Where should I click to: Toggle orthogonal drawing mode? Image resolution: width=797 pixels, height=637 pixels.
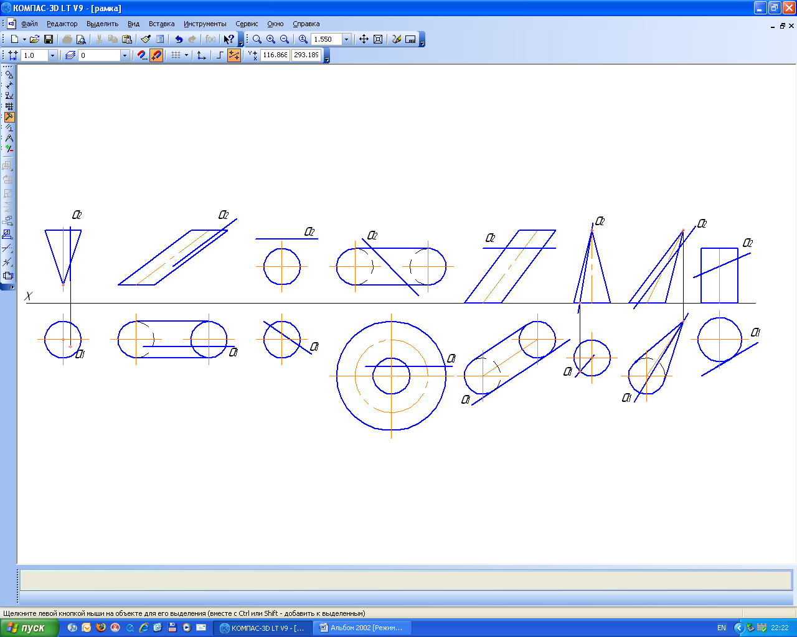(220, 55)
